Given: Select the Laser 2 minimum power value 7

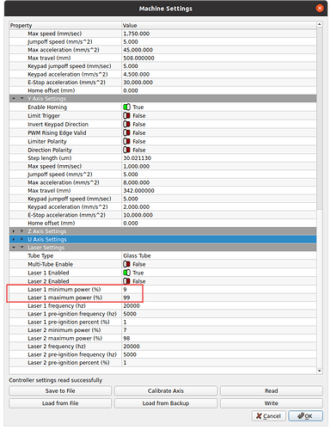Looking at the screenshot, I should [x=125, y=330].
